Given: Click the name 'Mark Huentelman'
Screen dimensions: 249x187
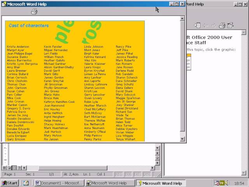Looking at the screenshot, I should coord(56,128).
